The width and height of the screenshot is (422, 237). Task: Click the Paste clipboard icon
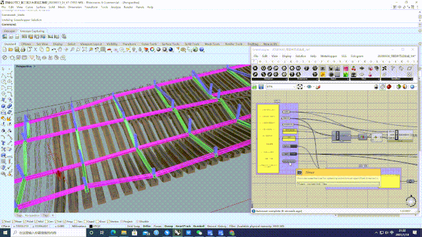(x=47, y=50)
